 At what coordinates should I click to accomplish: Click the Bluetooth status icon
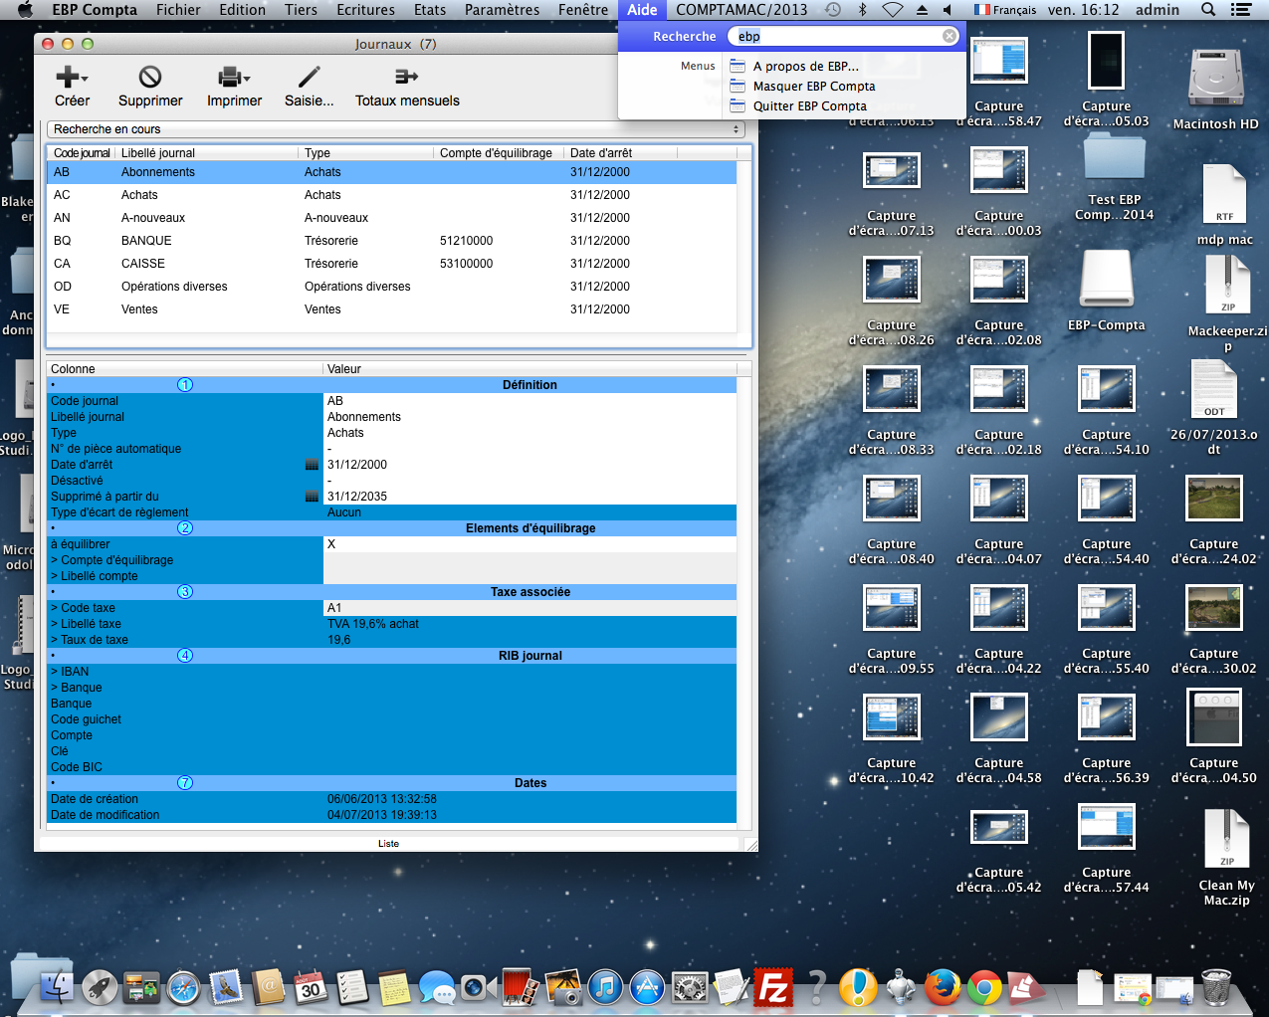pyautogui.click(x=863, y=10)
